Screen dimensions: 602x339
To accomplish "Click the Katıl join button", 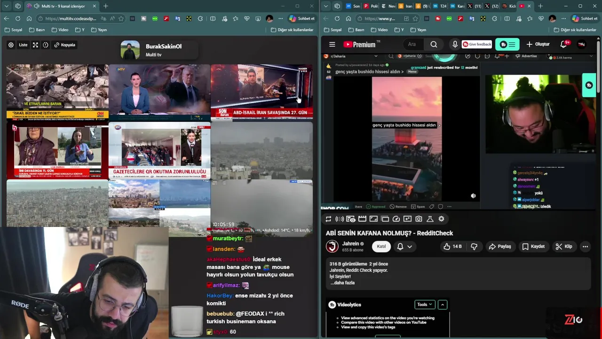I will click(x=381, y=246).
